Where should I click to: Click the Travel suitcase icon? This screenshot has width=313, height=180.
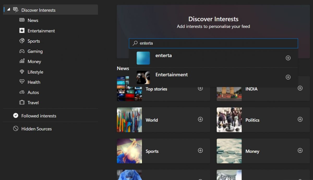[x=22, y=103]
